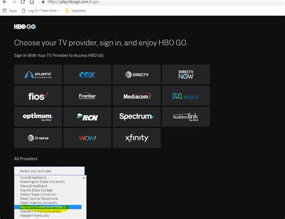
Task: Select Western Connecticut State U option
Action: [48, 207]
